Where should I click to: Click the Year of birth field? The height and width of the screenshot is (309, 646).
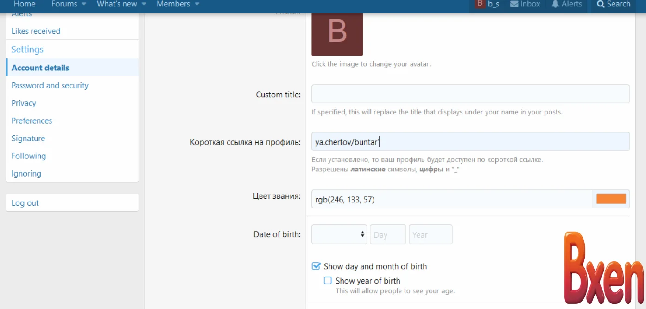click(431, 234)
